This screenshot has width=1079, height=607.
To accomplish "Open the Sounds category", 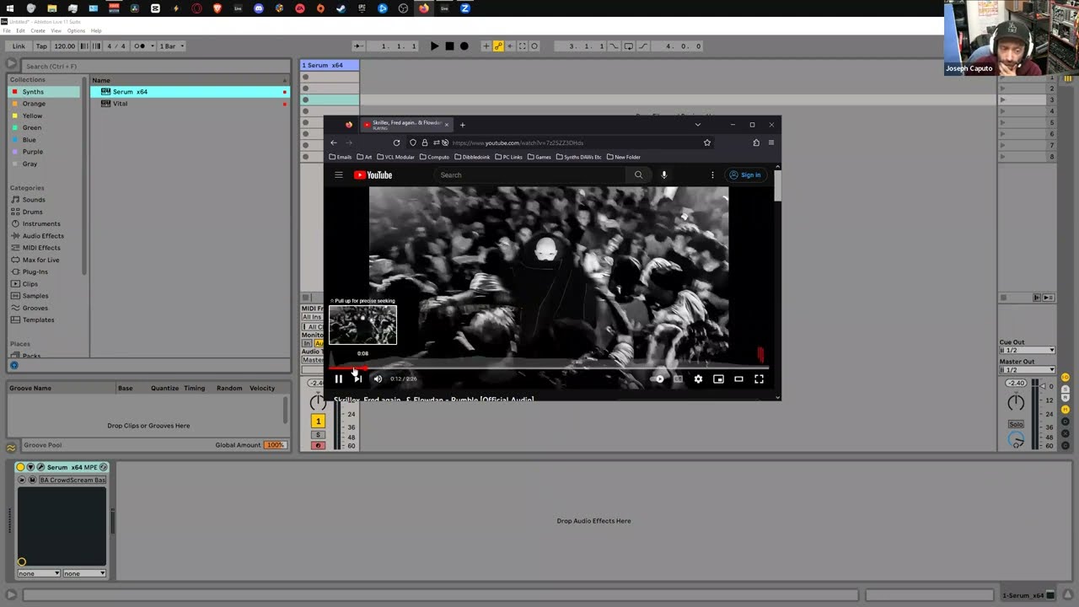I will pyautogui.click(x=46, y=200).
